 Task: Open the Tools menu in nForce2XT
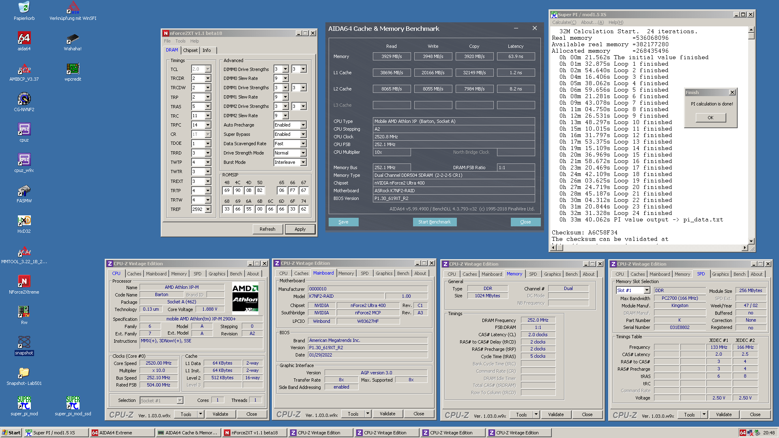180,41
